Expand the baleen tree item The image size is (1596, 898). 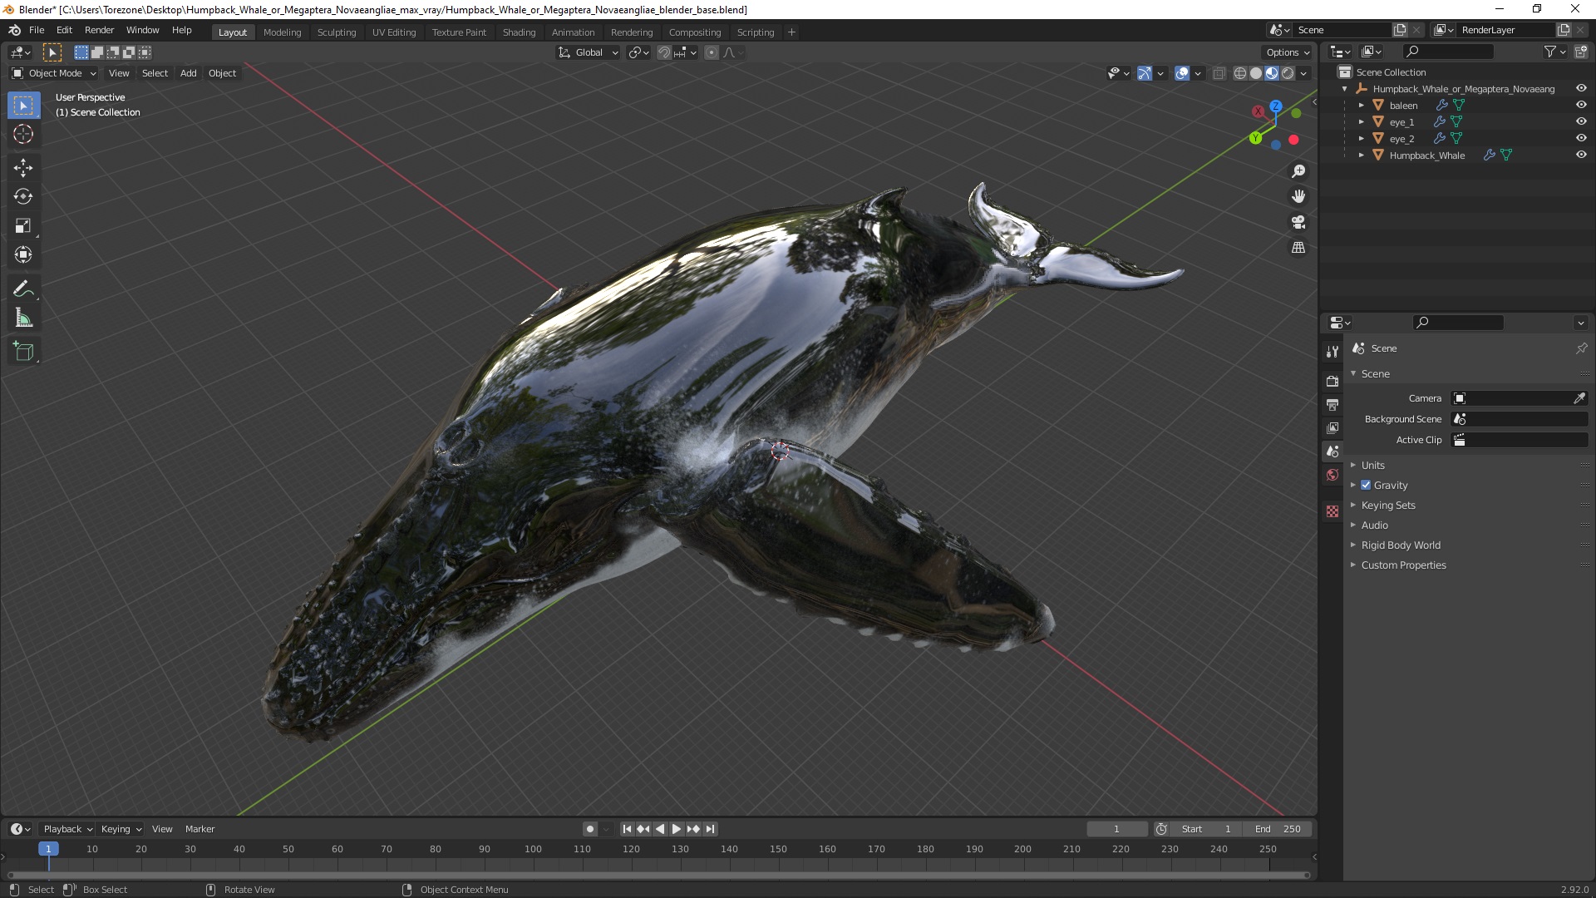pyautogui.click(x=1361, y=106)
